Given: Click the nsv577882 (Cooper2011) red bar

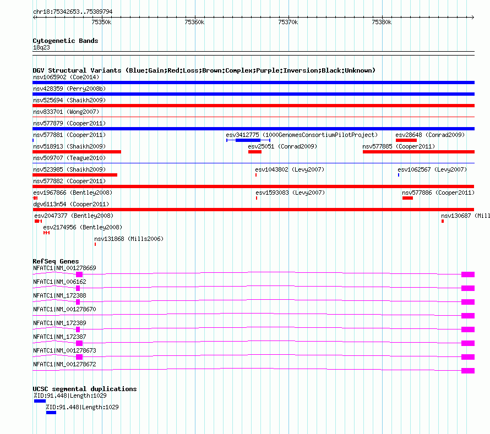Looking at the screenshot, I should click(253, 186).
